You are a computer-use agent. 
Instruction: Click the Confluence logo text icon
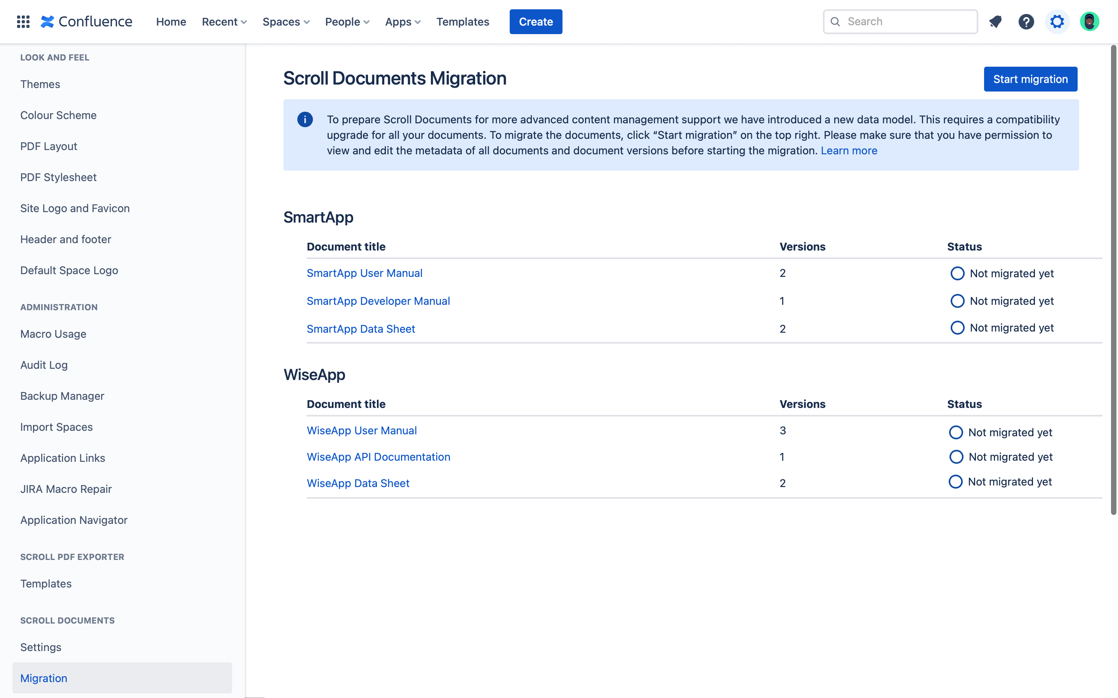(x=86, y=21)
